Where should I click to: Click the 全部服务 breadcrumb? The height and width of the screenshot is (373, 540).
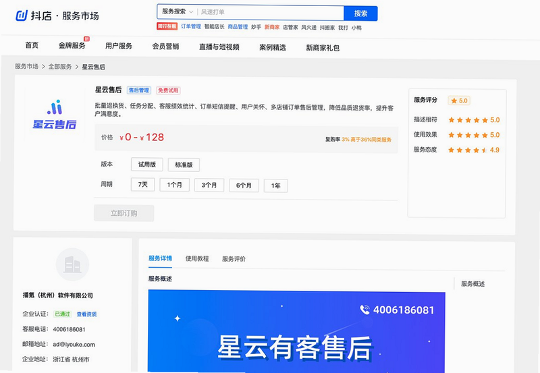60,66
